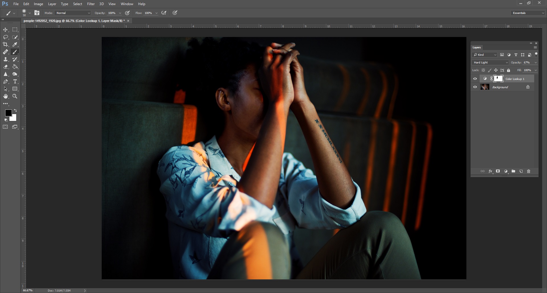The width and height of the screenshot is (547, 293).
Task: Select the Zoom tool
Action: point(15,96)
